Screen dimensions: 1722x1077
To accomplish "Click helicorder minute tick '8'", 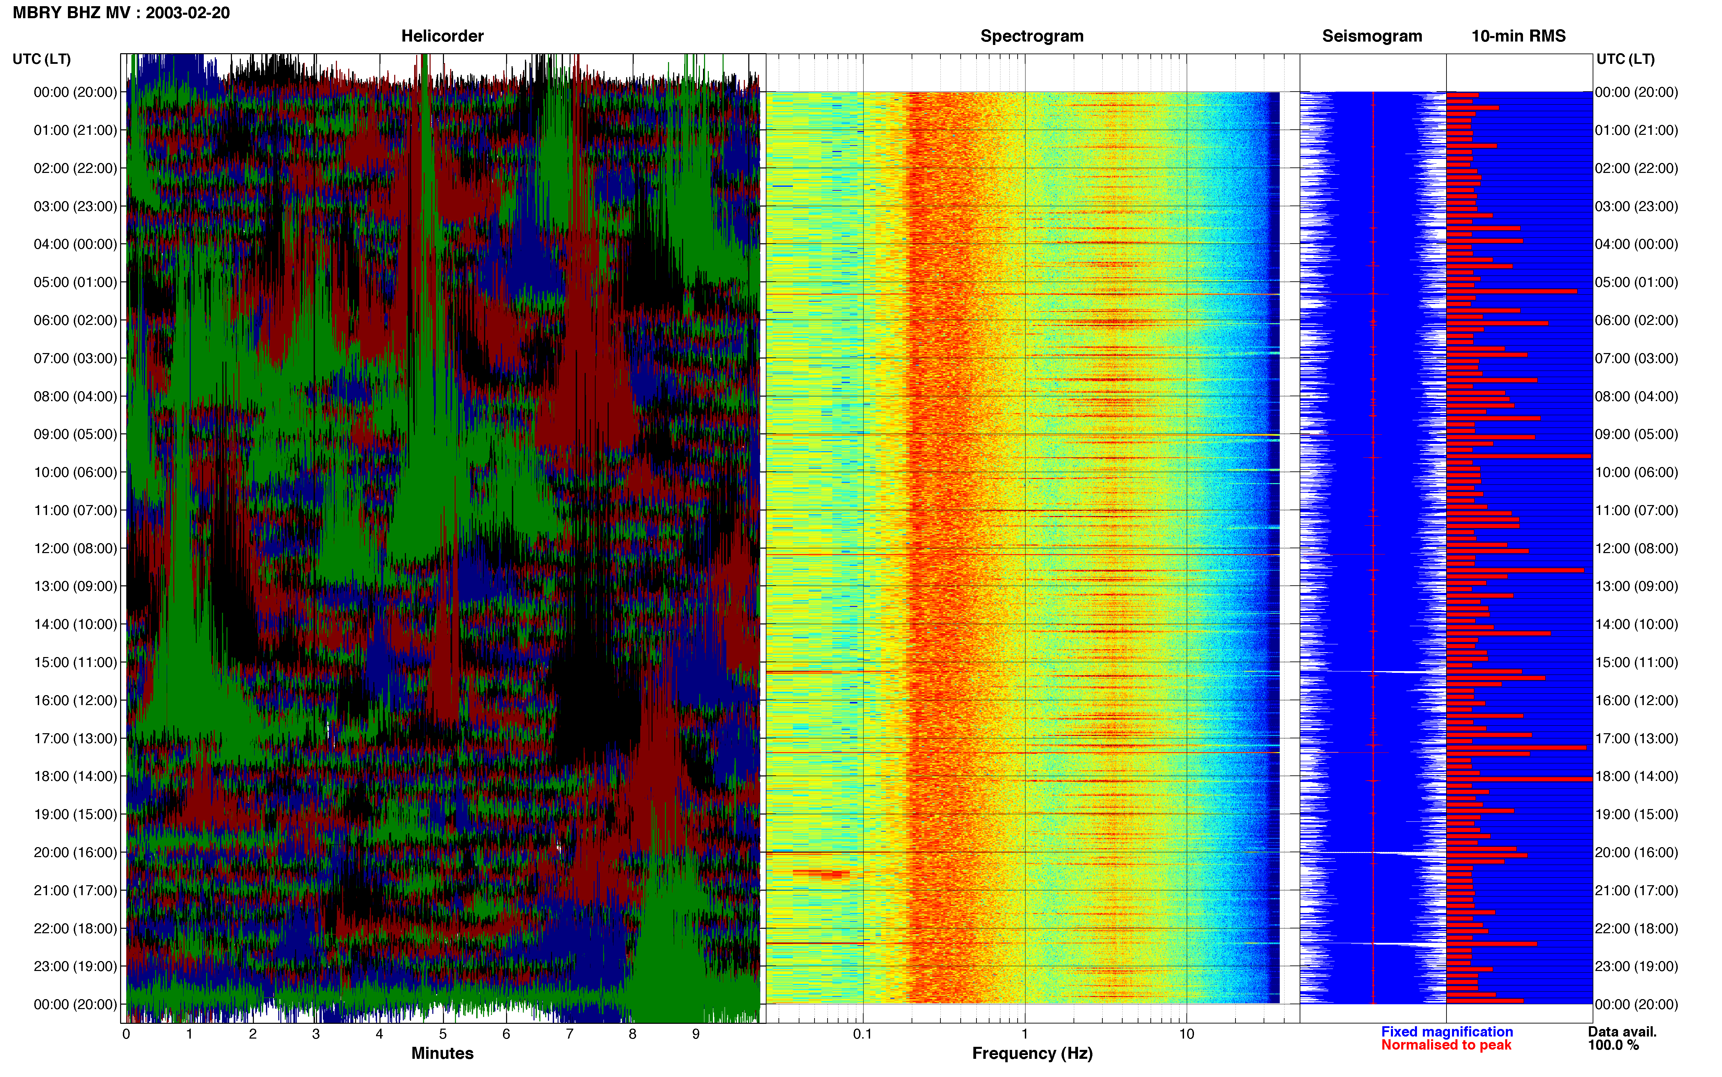I will point(632,1034).
